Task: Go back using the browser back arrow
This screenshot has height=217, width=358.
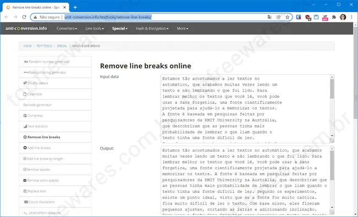Action: tap(7, 17)
